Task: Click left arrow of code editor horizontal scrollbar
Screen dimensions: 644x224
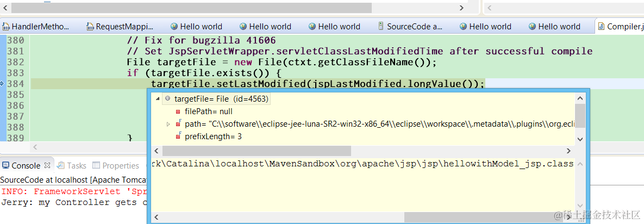Action: (x=35, y=147)
